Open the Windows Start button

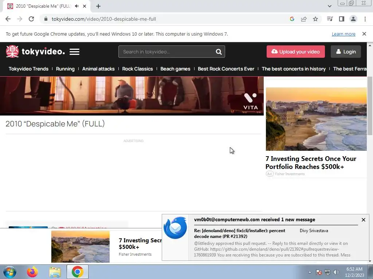click(10, 272)
